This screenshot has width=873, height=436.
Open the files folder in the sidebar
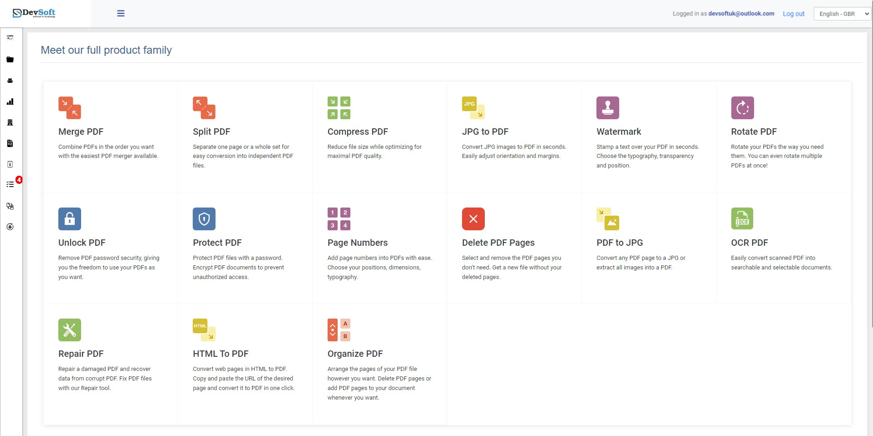click(10, 60)
